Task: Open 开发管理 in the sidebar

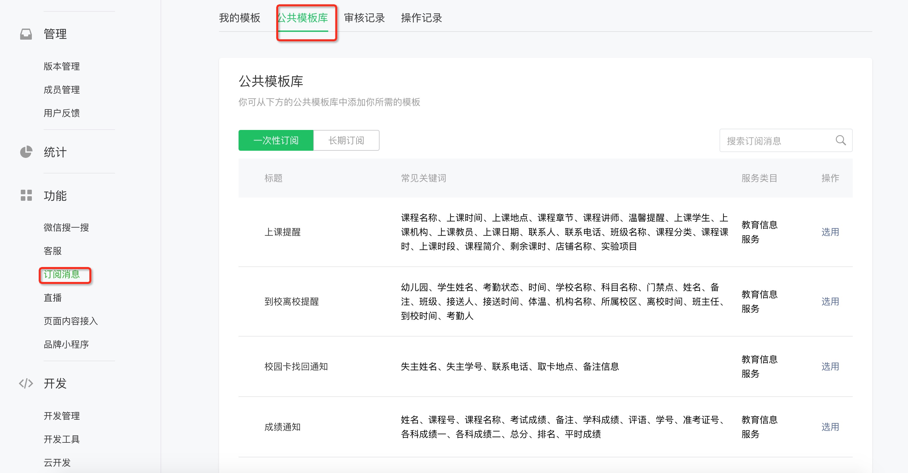Action: (x=62, y=416)
